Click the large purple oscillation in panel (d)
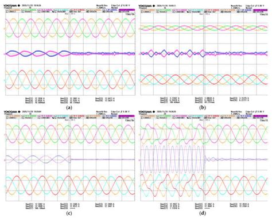272x218 pixels. (x=172, y=159)
